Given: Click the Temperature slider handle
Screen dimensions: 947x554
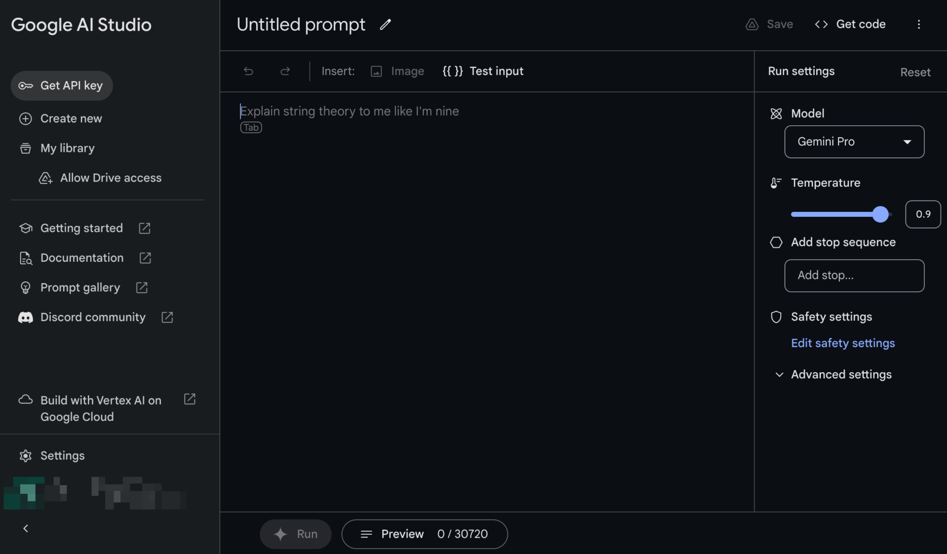Looking at the screenshot, I should (880, 214).
